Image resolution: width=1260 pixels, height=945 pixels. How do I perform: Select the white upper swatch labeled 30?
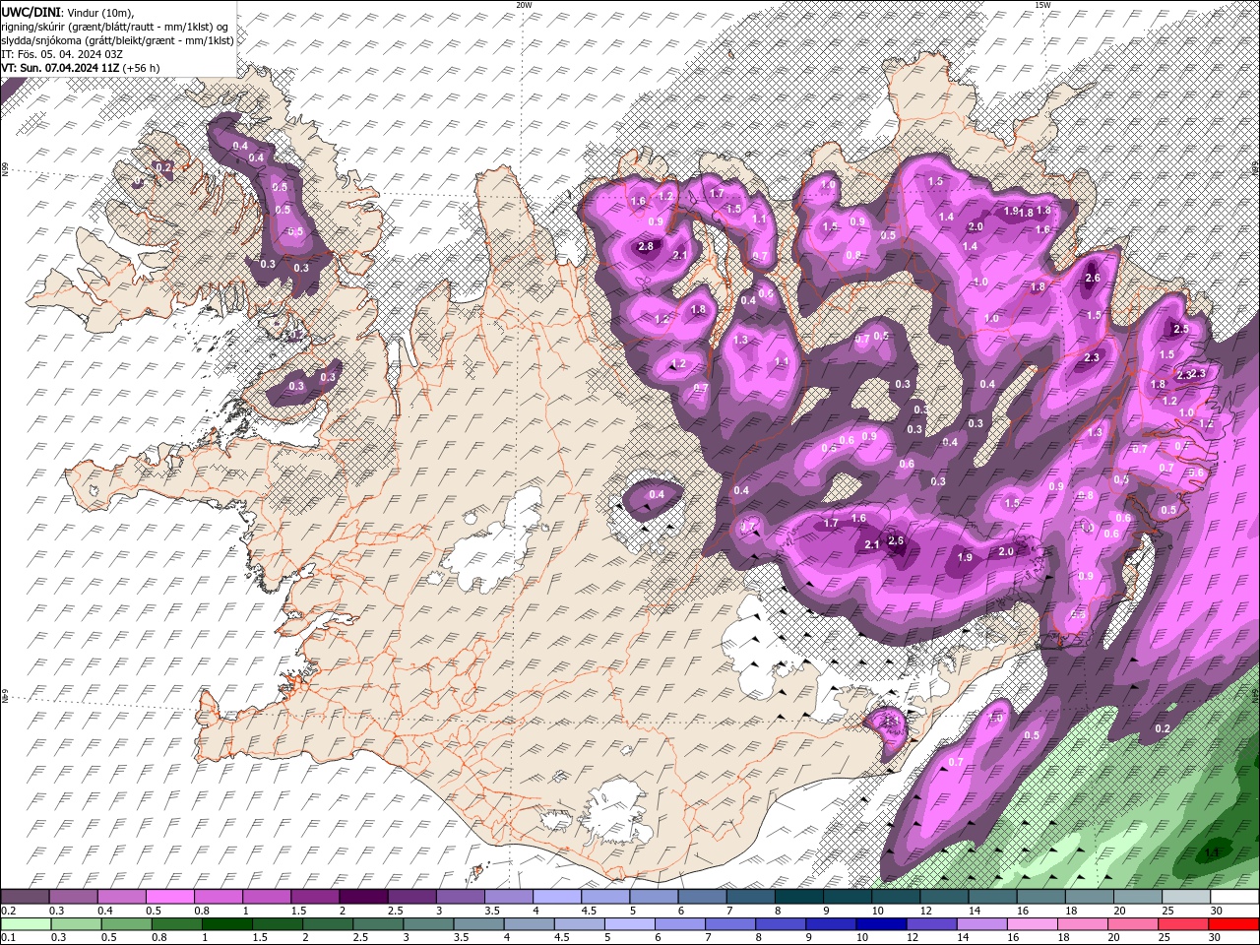point(1234,897)
